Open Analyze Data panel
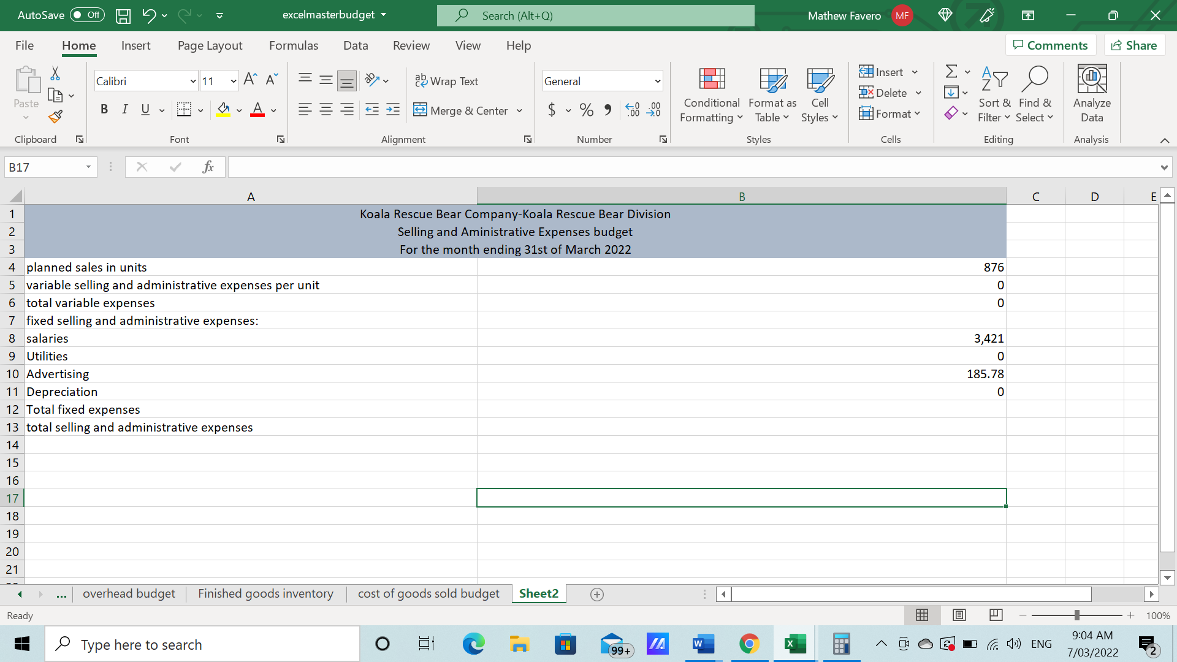 pyautogui.click(x=1091, y=92)
